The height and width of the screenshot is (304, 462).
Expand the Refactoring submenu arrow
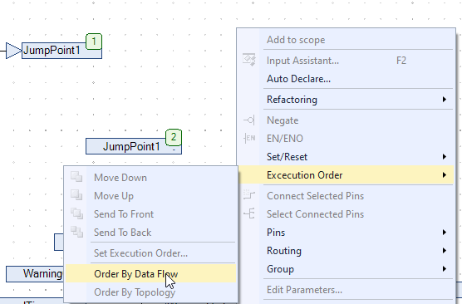pyautogui.click(x=444, y=100)
